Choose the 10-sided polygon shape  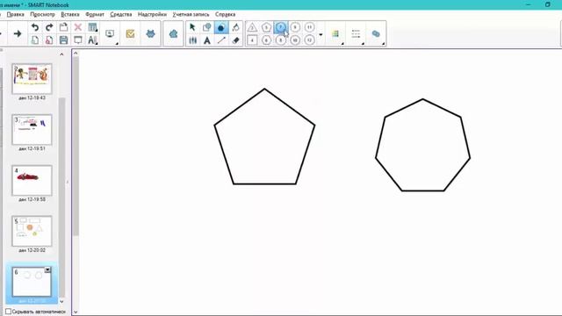(x=295, y=40)
